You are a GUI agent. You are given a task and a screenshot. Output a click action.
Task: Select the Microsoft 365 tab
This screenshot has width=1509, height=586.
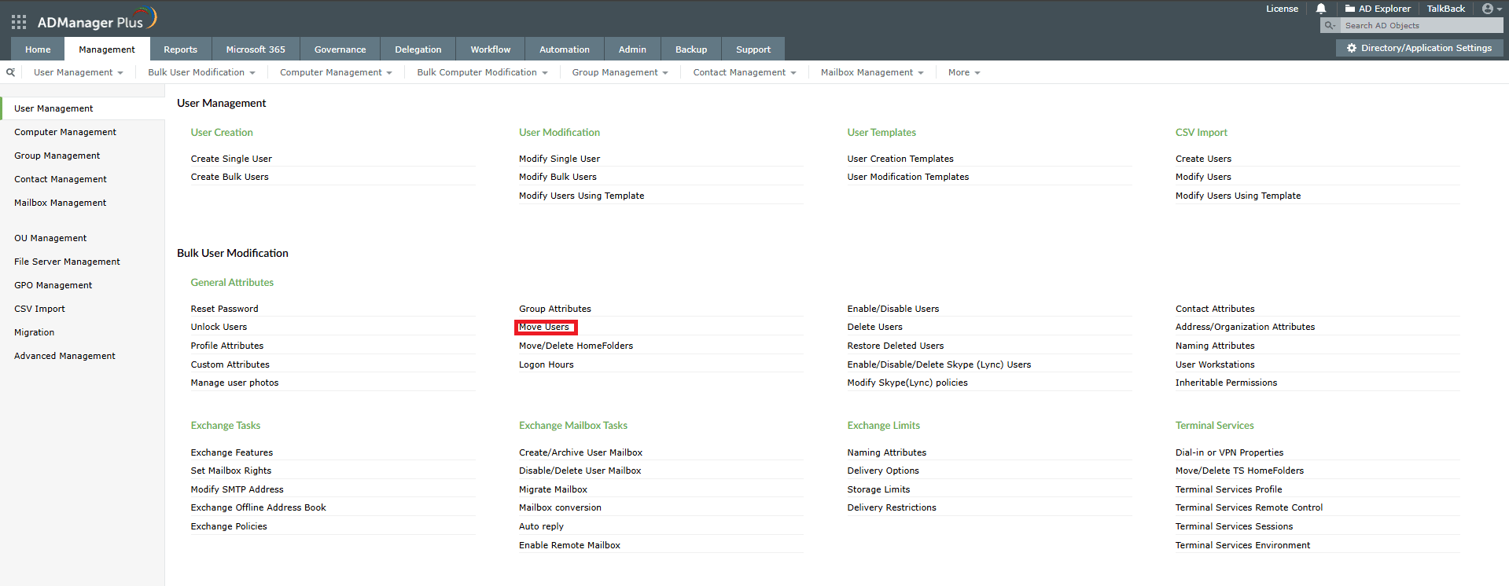click(x=256, y=49)
